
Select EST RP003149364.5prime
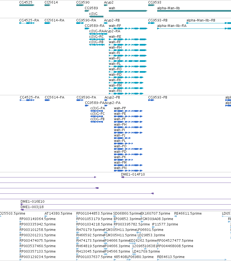[37, 219]
